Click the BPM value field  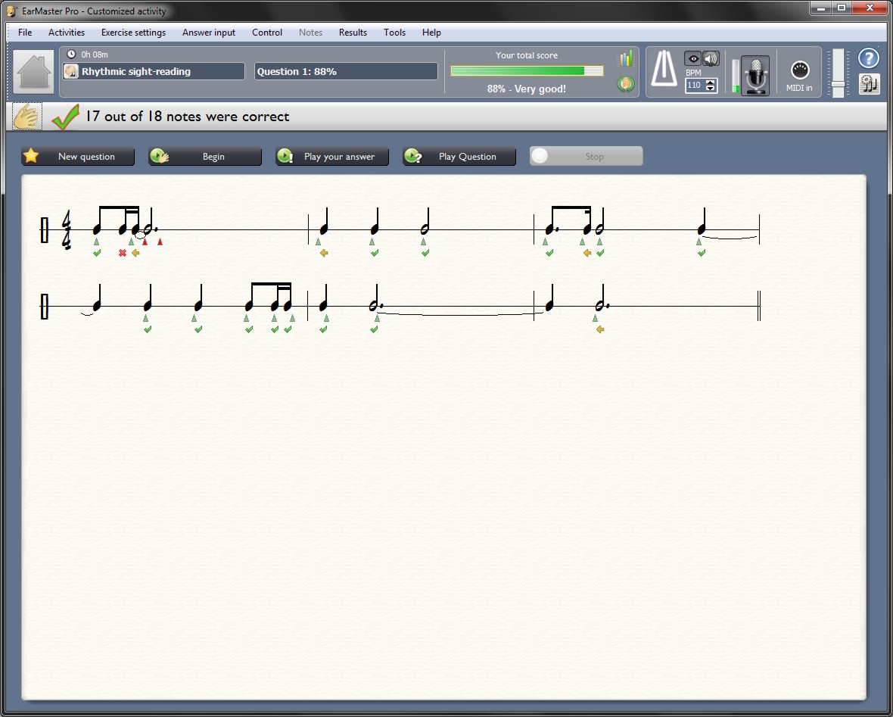[694, 86]
